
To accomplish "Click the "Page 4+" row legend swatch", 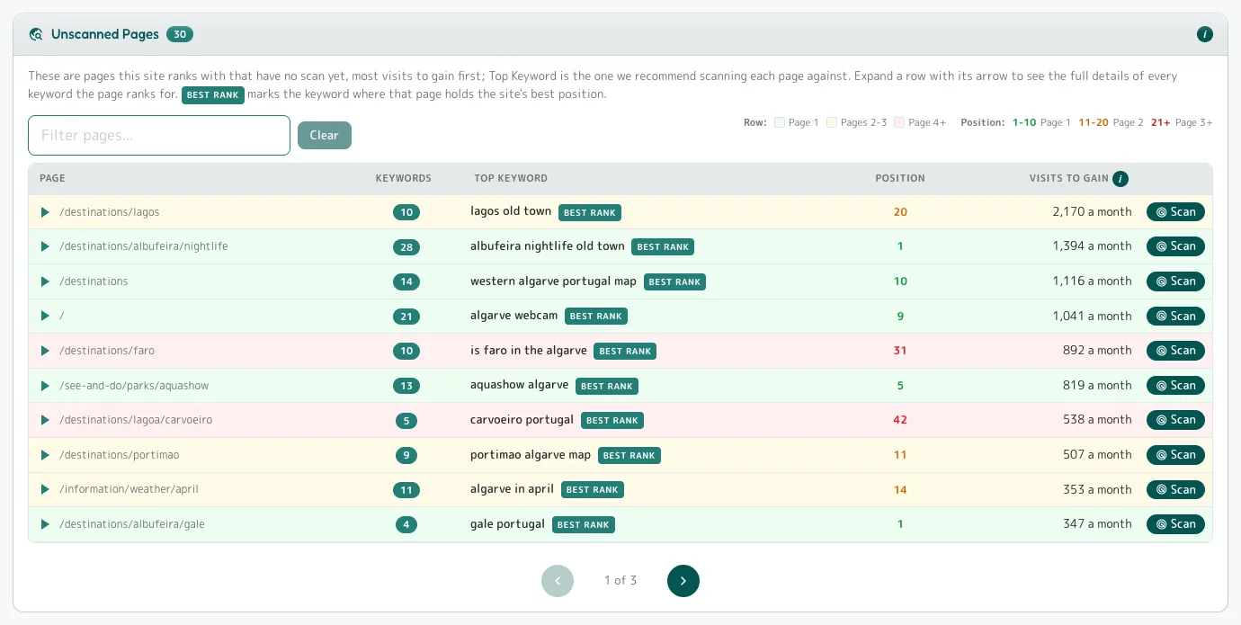I will (x=900, y=122).
